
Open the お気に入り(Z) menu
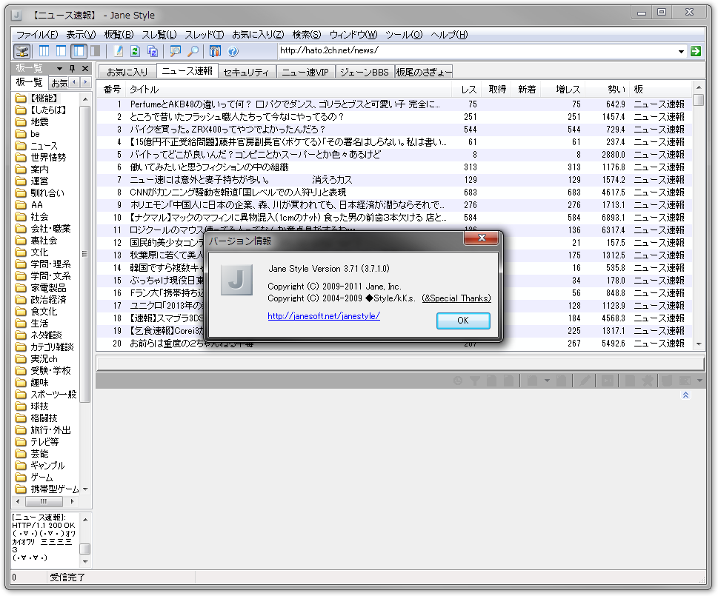(258, 35)
